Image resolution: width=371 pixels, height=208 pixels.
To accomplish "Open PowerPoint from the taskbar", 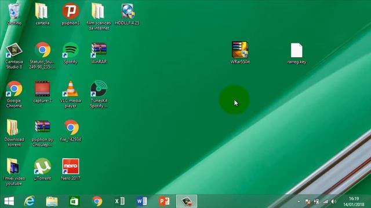I will (x=164, y=202).
